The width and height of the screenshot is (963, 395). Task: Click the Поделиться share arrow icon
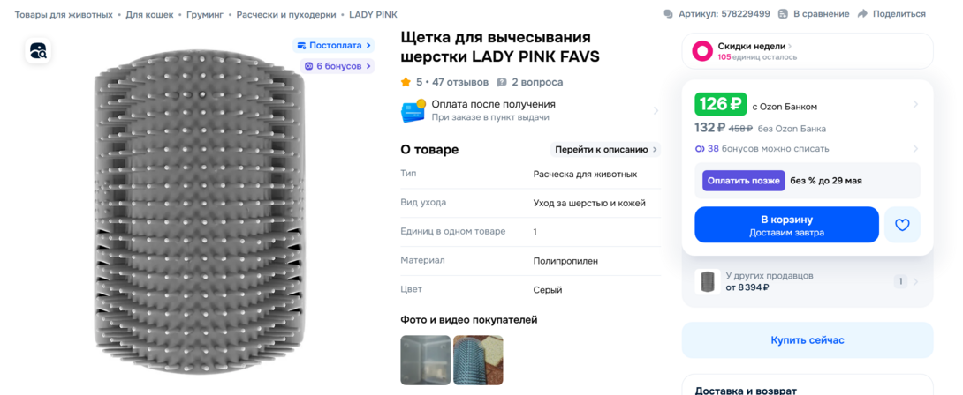click(x=862, y=14)
